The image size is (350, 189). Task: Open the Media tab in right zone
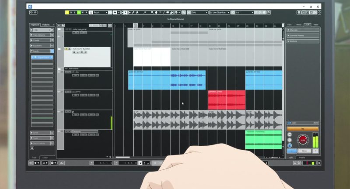[299, 25]
